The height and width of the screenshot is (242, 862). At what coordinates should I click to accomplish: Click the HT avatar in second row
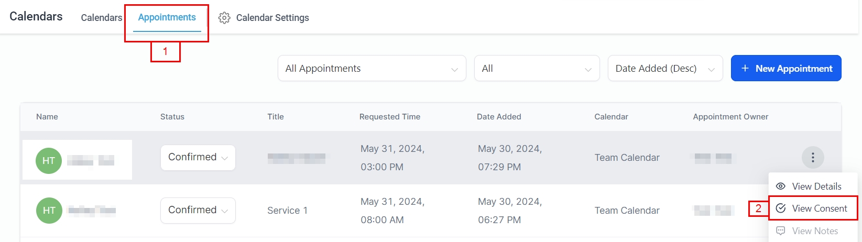pos(49,211)
